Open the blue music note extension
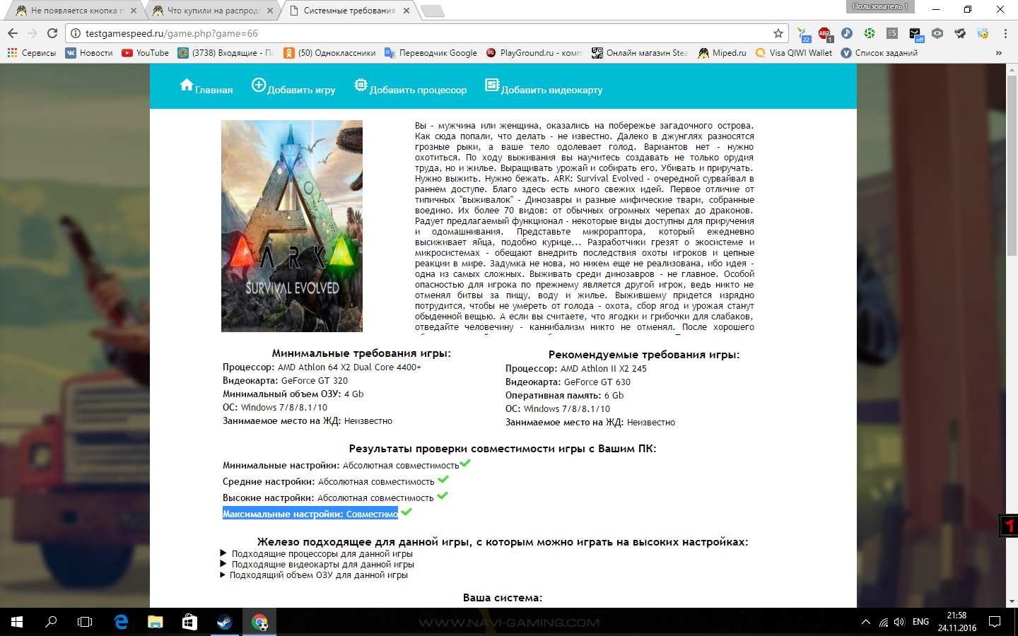The height and width of the screenshot is (636, 1018). click(847, 33)
